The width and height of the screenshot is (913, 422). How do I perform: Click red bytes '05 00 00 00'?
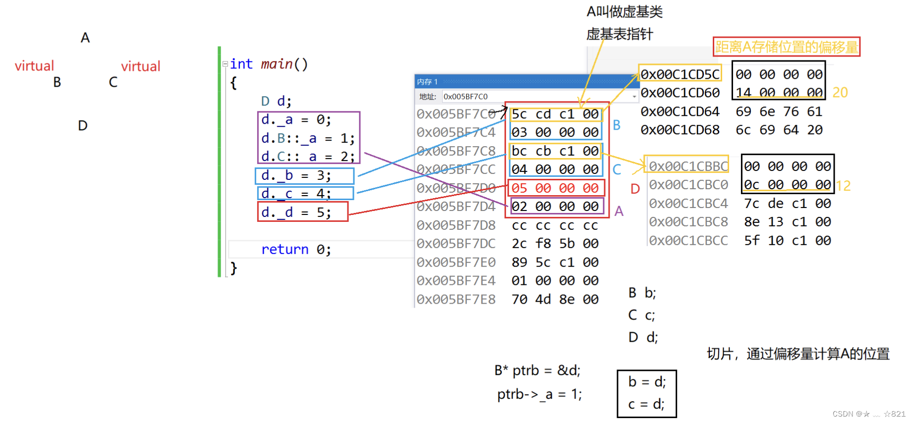[x=555, y=188]
